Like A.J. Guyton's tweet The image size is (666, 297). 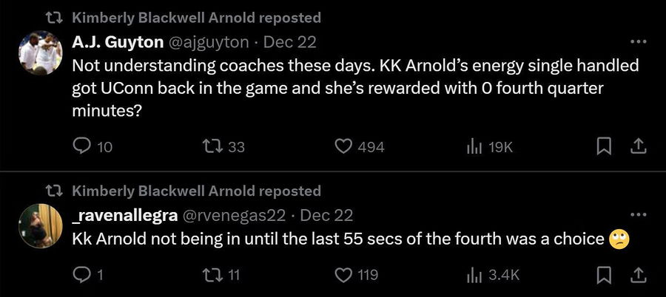click(x=343, y=147)
